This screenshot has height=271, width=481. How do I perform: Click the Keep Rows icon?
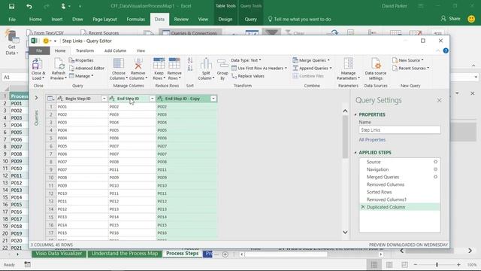(159, 63)
